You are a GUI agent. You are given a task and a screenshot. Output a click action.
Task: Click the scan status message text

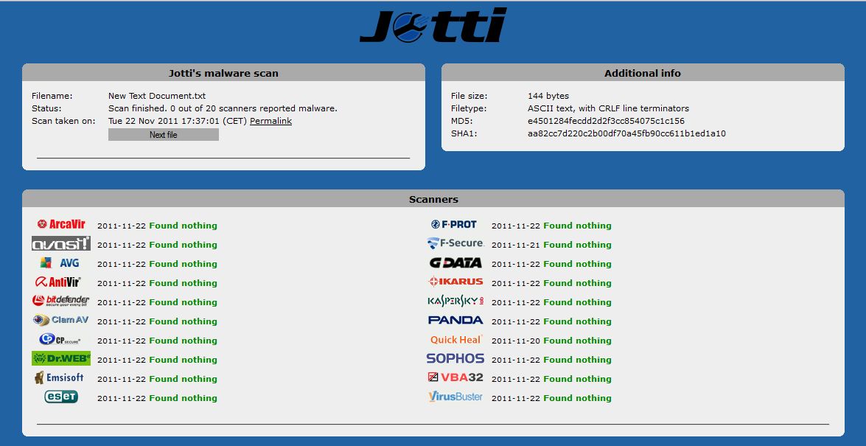click(223, 108)
